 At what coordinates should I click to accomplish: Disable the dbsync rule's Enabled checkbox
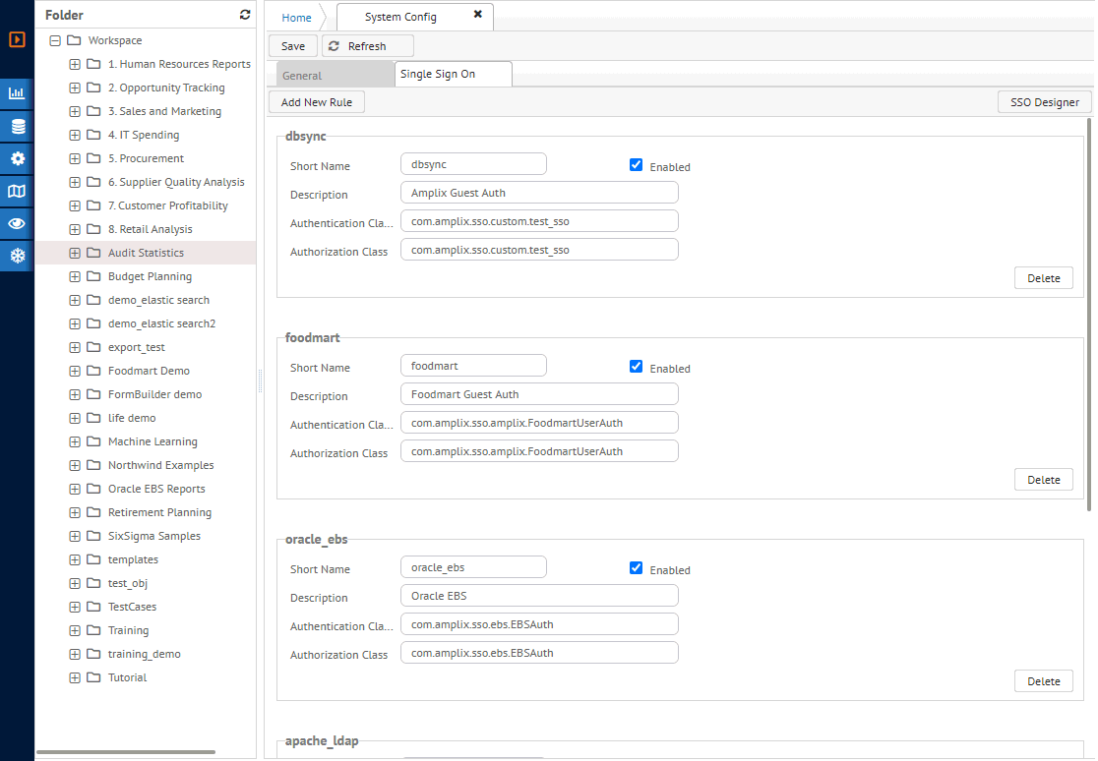click(x=636, y=165)
